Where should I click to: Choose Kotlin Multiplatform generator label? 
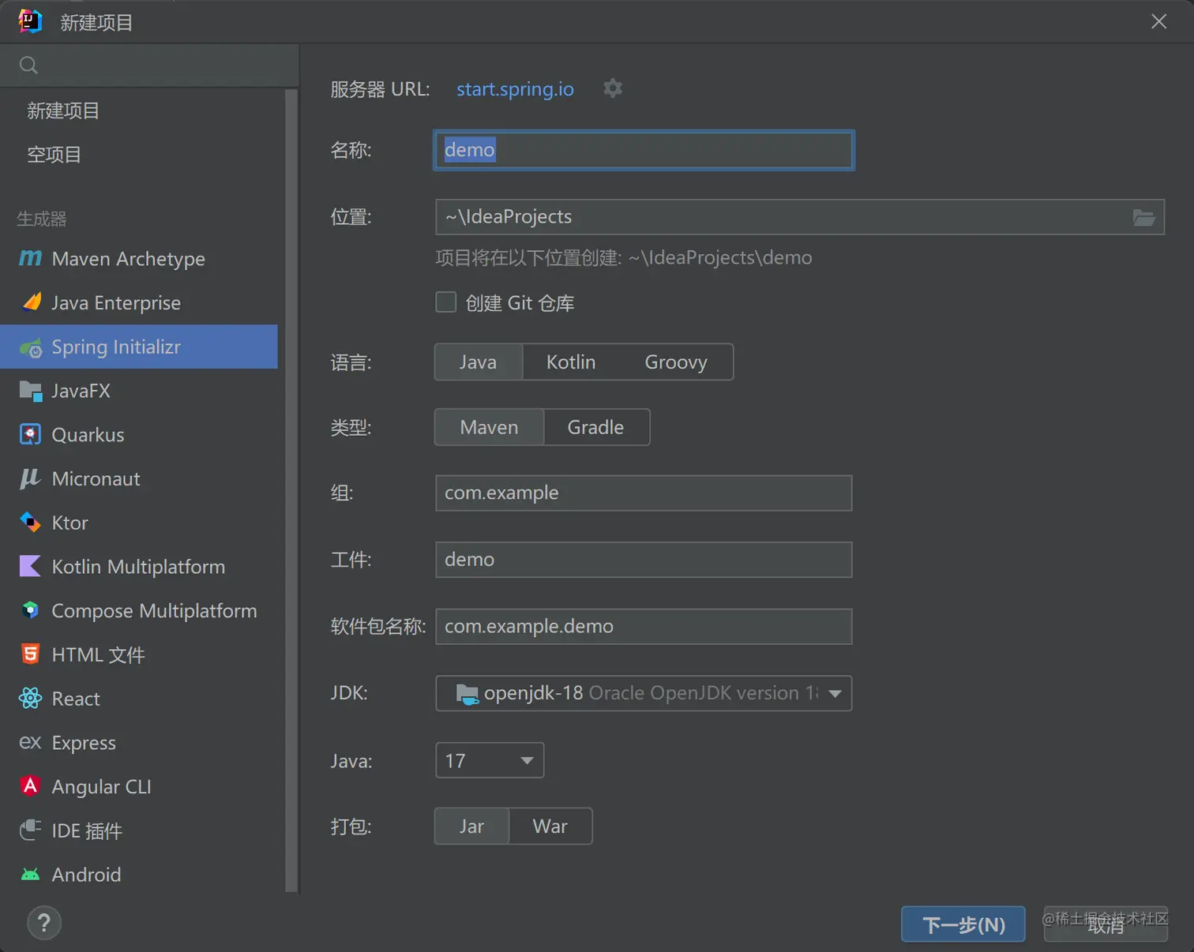click(x=138, y=567)
